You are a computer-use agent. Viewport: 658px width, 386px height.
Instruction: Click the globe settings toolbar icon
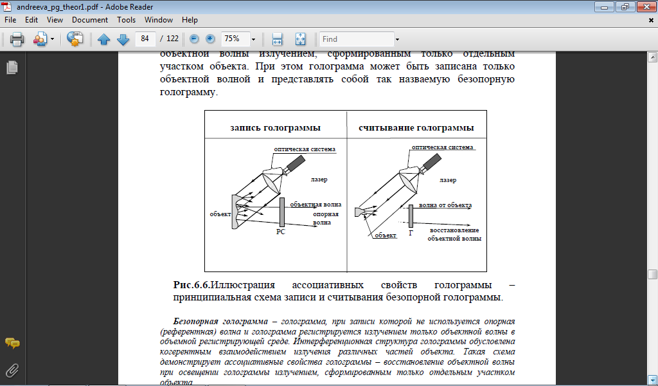(x=75, y=39)
